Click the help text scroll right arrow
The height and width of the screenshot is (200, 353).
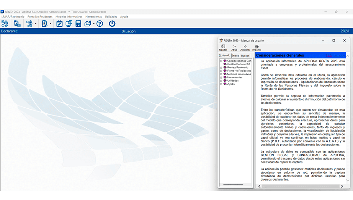(x=342, y=186)
